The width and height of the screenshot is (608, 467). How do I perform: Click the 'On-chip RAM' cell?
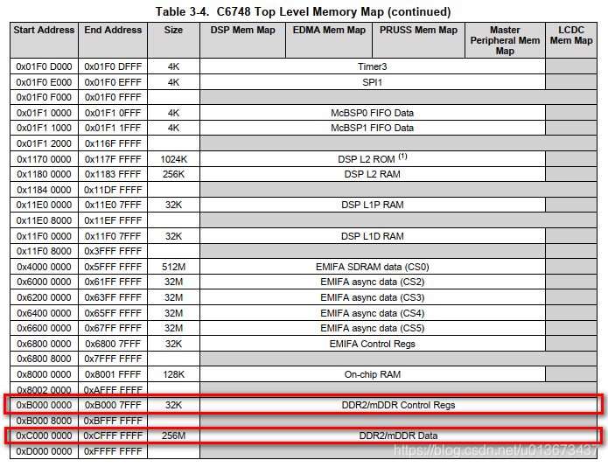coord(373,374)
